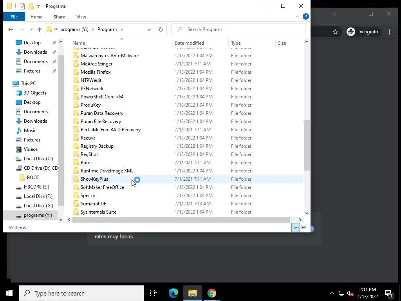Select the Runtime DriveImage XML folder
Screen dimensions: 401x301
coord(187,171)
